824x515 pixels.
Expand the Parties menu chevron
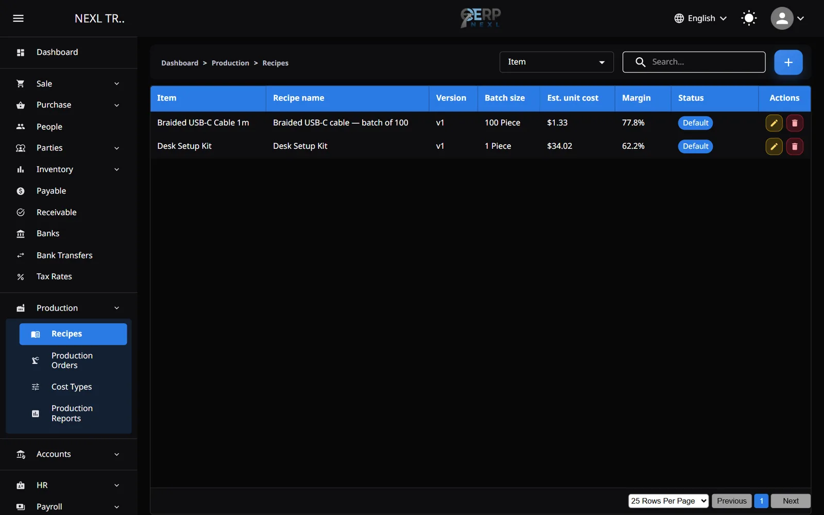pyautogui.click(x=116, y=148)
